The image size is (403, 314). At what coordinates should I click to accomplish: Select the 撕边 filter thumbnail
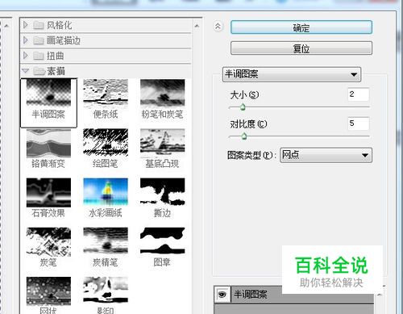[163, 192]
